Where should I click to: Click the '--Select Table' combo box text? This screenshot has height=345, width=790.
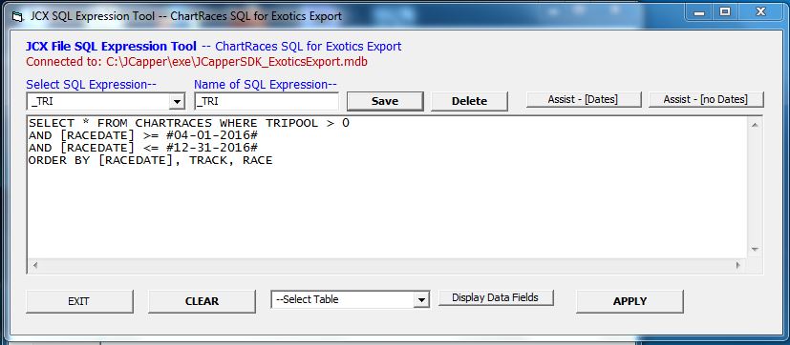pyautogui.click(x=307, y=300)
